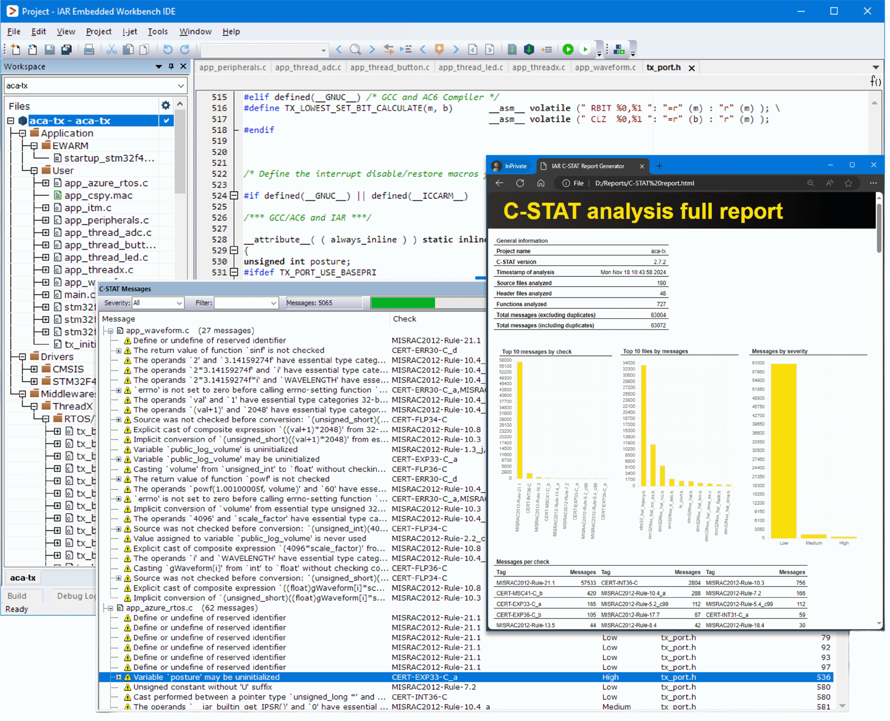The height and width of the screenshot is (721, 890).
Task: Switch to the app_thread_led.c editor tab
Action: [x=470, y=67]
